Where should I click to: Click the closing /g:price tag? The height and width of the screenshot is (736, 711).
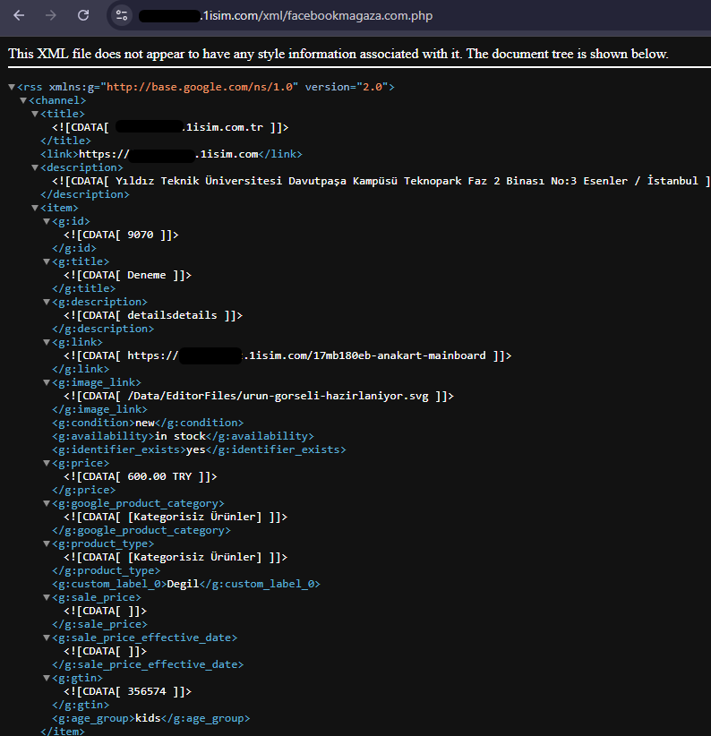(x=83, y=490)
